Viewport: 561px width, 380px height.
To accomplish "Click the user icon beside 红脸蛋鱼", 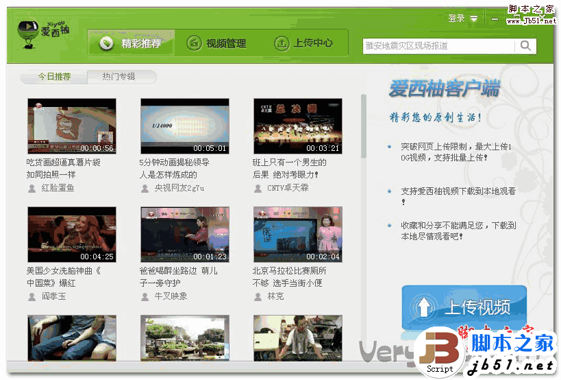I will coord(32,189).
